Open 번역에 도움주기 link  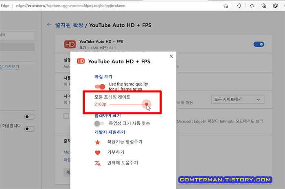point(123,163)
